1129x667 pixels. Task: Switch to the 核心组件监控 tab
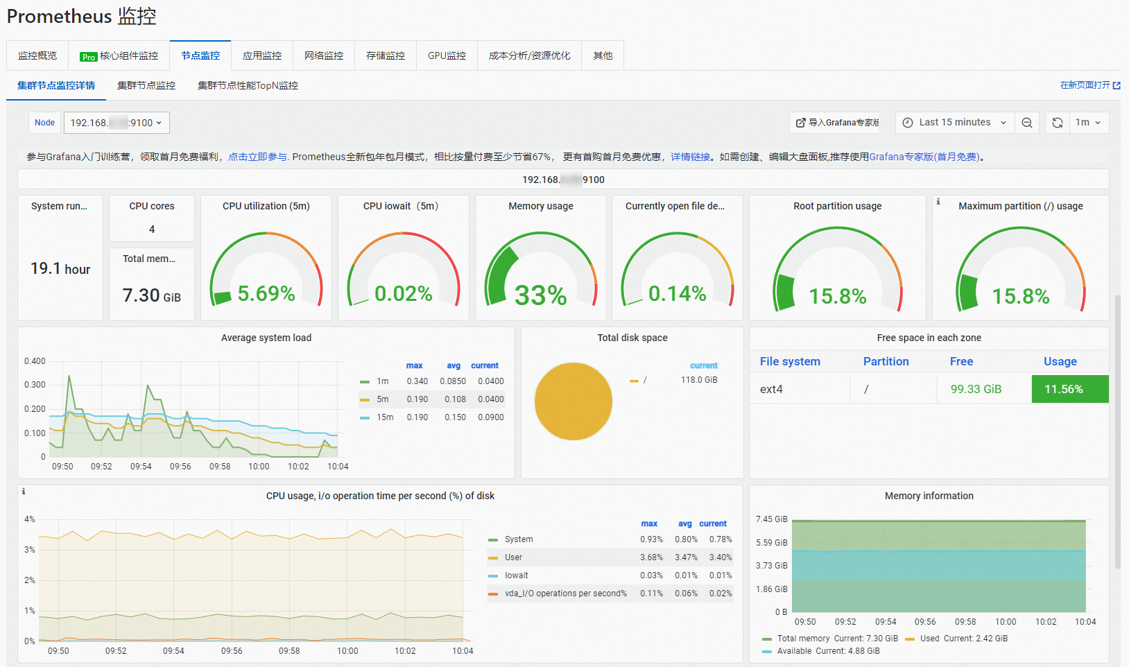(119, 55)
